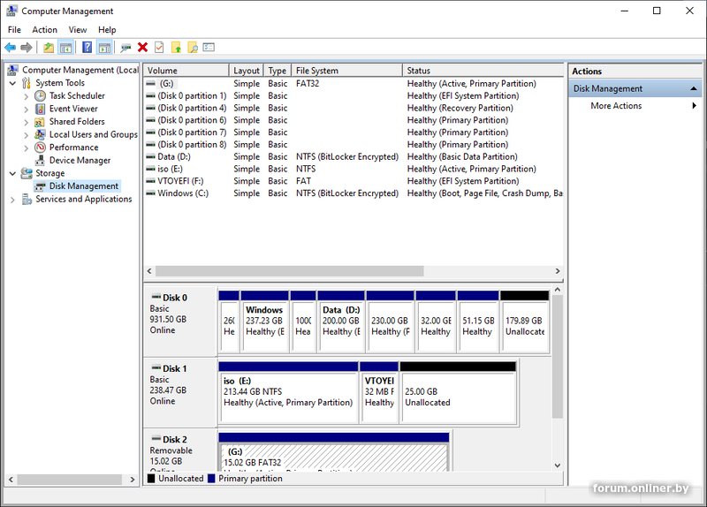Screen dimensions: 707x507
Task: Click the Task Scheduler clock icon
Action: point(40,95)
